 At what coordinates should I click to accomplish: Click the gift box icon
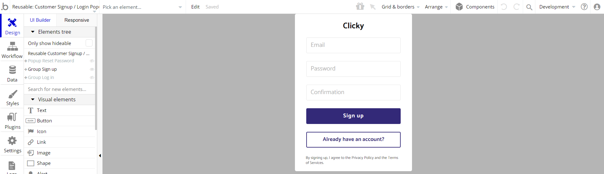point(360,6)
